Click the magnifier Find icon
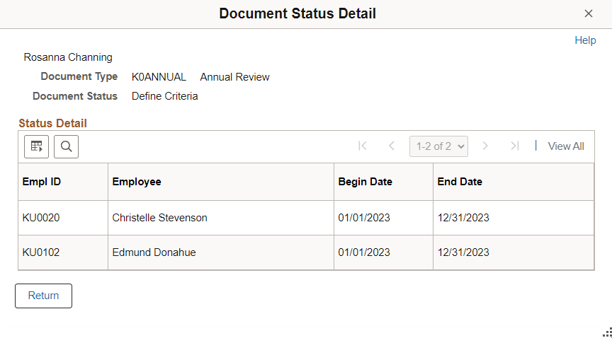The height and width of the screenshot is (338, 612). coord(66,146)
